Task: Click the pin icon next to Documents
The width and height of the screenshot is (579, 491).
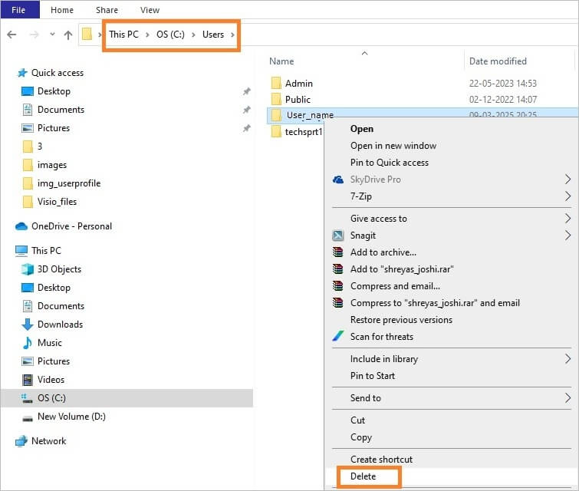Action: tap(247, 110)
